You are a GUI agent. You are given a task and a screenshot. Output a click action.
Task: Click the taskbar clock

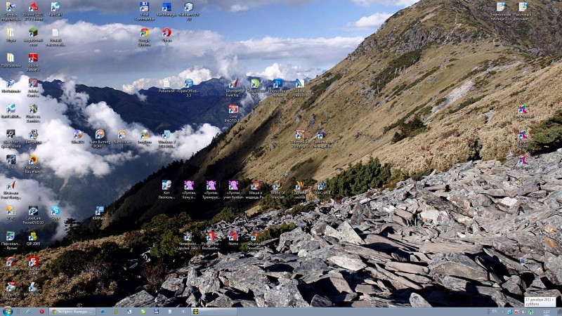546,311
